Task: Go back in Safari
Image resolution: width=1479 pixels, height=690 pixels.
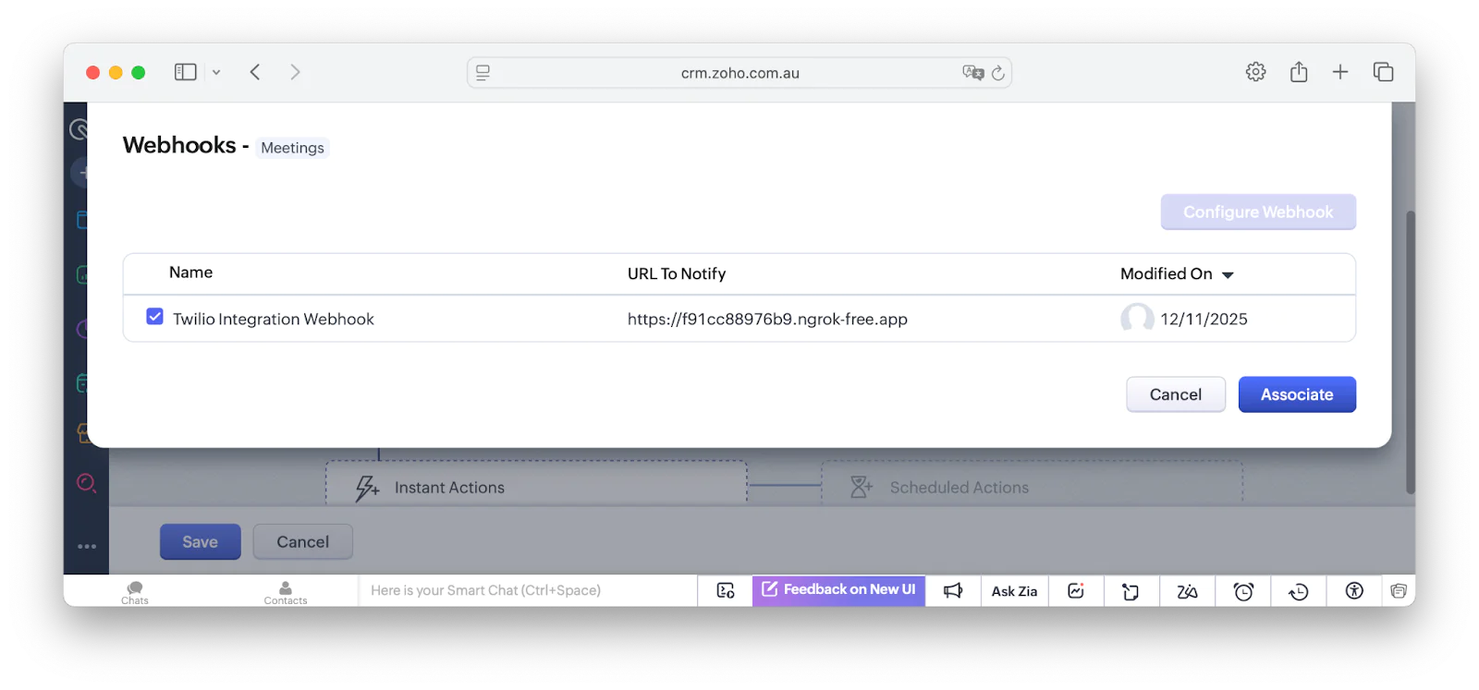Action: point(255,72)
